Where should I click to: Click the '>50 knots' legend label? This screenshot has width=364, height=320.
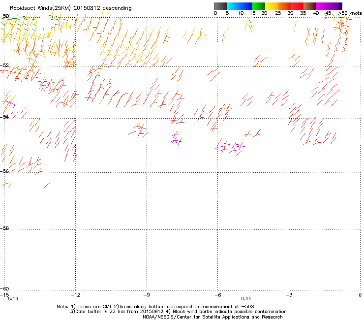point(350,13)
